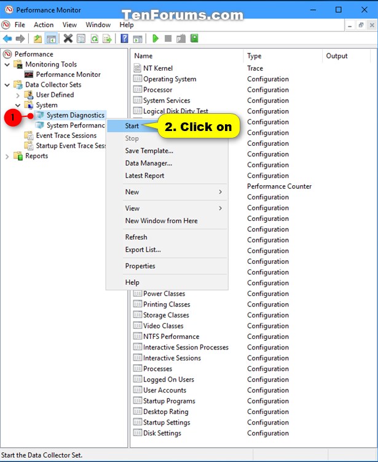This screenshot has height=462, width=378.
Task: Collapse the System tree node
Action: [x=18, y=105]
